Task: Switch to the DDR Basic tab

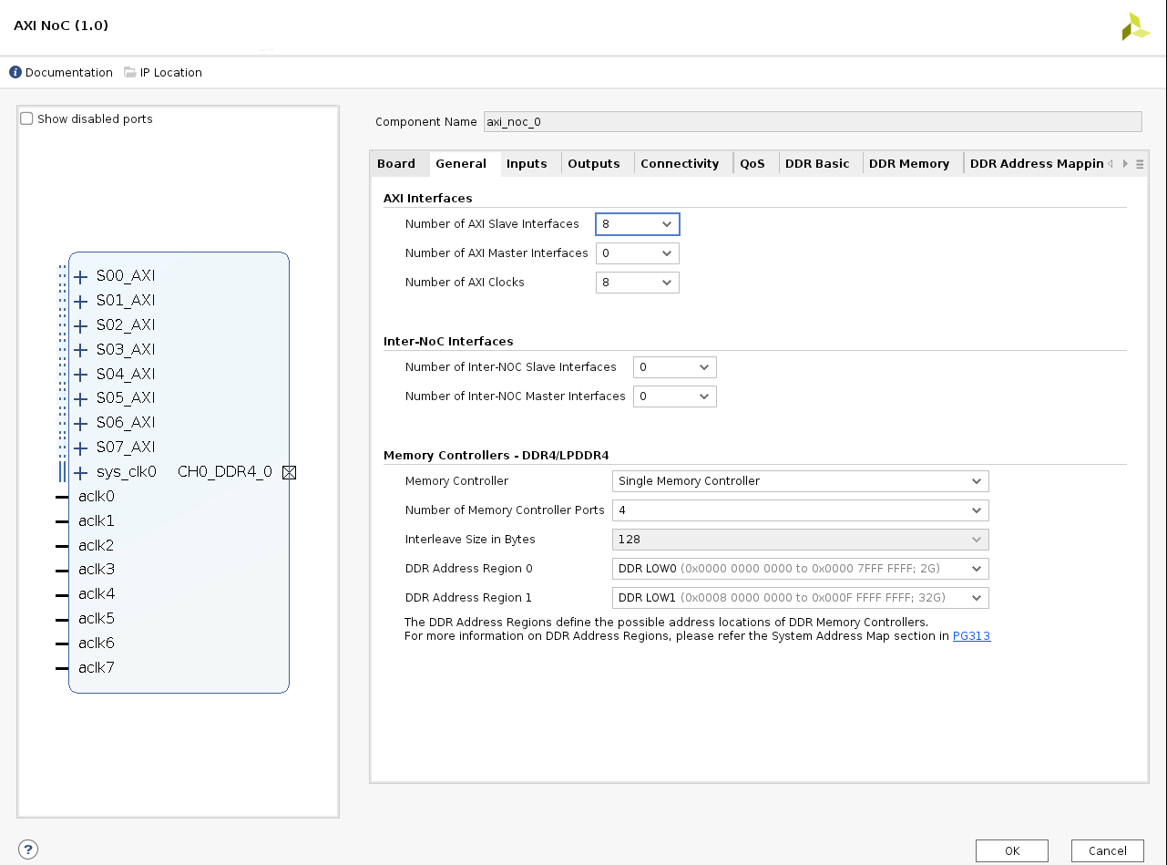Action: tap(816, 164)
